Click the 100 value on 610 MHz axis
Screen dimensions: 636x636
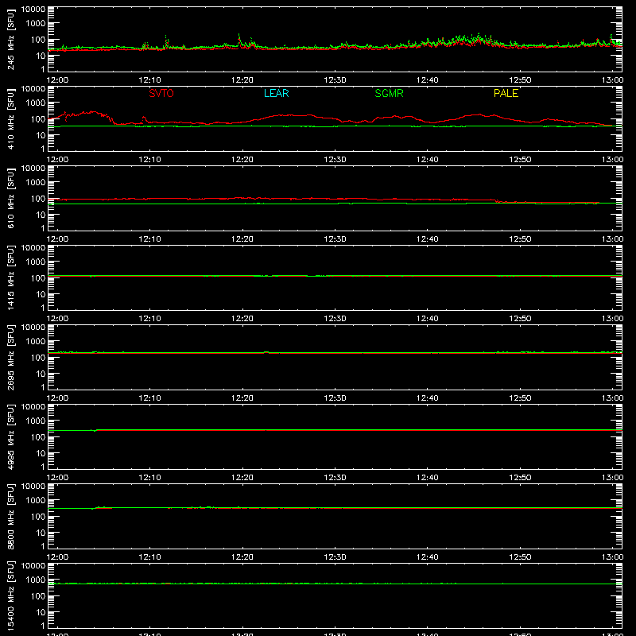click(38, 199)
